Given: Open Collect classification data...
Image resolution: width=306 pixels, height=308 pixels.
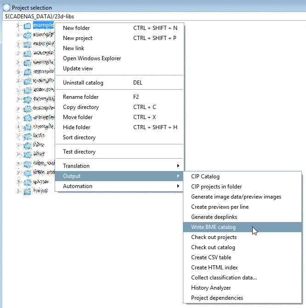Looking at the screenshot, I should pyautogui.click(x=243, y=278).
